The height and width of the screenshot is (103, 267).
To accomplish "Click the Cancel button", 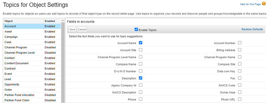I will click(x=82, y=29).
